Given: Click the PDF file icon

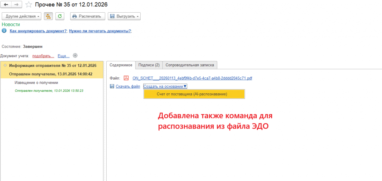Looking at the screenshot, I should click(x=126, y=78).
